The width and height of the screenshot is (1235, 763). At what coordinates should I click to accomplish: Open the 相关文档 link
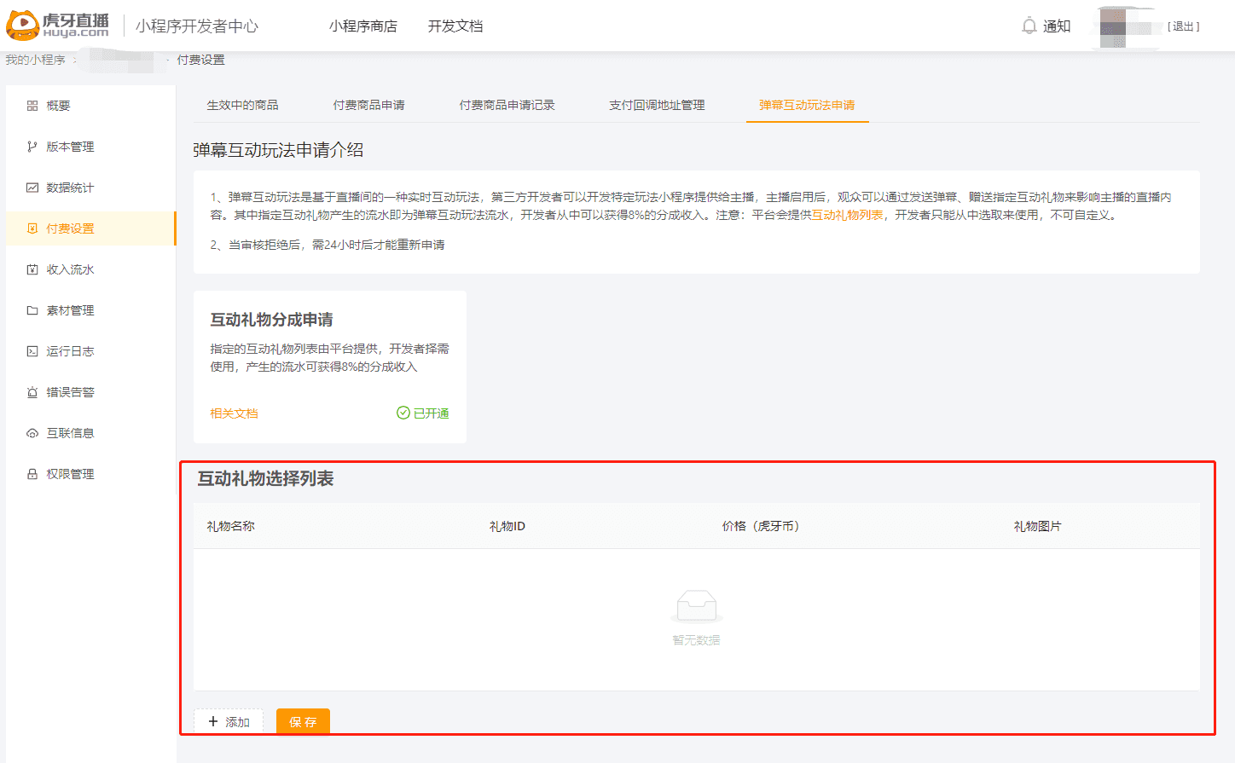[234, 413]
